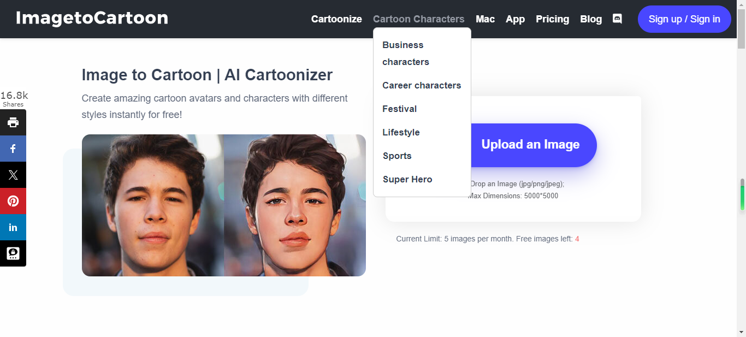The width and height of the screenshot is (746, 337).
Task: Pin this page using Pinterest icon
Action: coord(13,201)
